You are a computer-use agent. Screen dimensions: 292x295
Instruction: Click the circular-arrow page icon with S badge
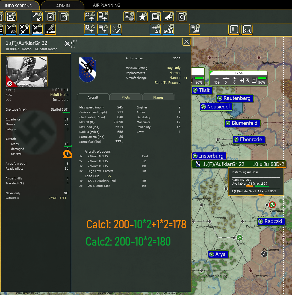coord(182,17)
